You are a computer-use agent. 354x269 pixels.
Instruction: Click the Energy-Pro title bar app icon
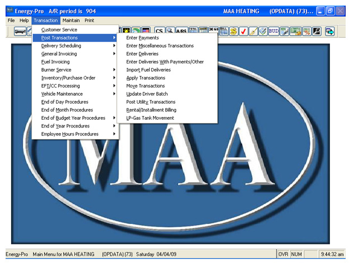click(x=10, y=11)
